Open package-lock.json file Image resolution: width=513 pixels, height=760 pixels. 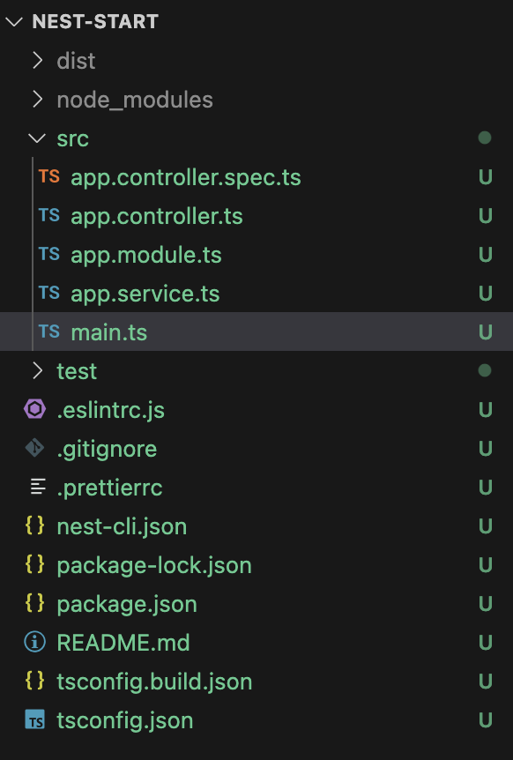(x=256, y=564)
